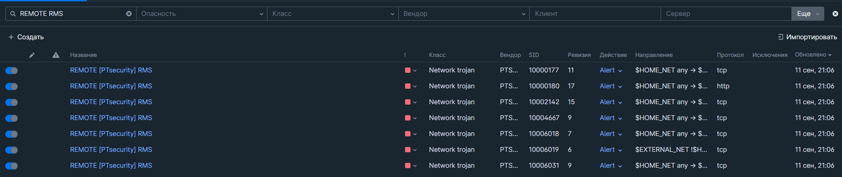Toggle off rule SID 10002142
The image size is (842, 177).
(12, 102)
